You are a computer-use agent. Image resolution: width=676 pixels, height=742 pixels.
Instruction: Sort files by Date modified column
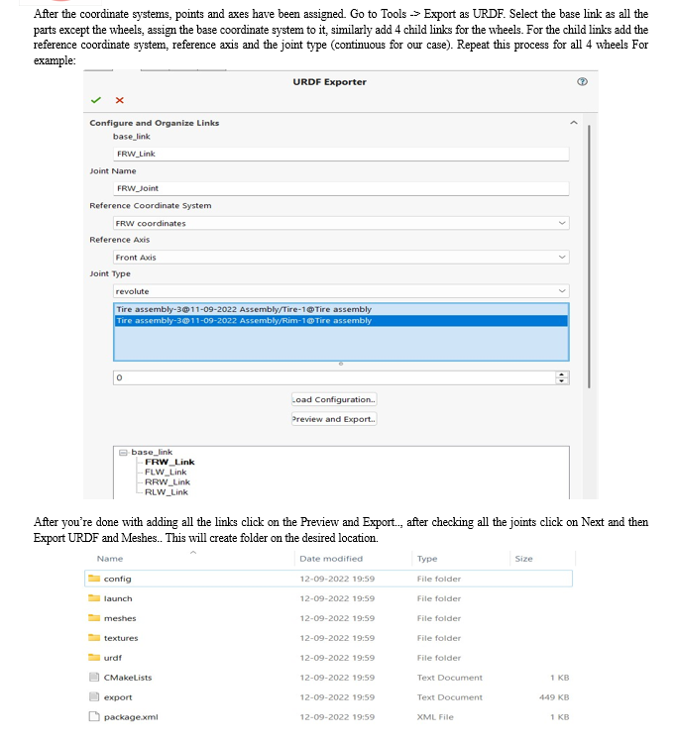331,559
